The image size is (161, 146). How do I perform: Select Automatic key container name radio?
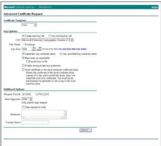(x=23, y=54)
